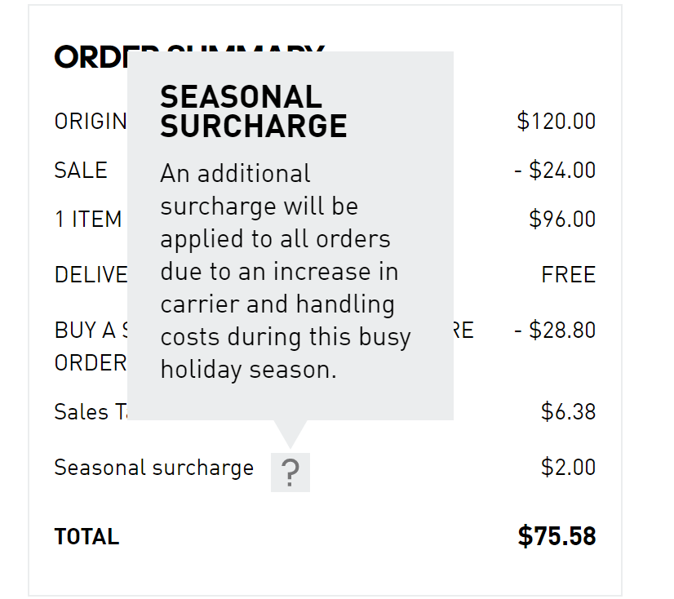Click the tooltip's pointer arrow

point(290,432)
